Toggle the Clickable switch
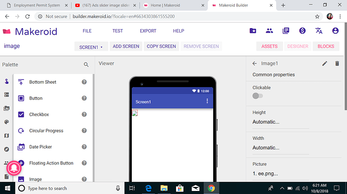 click(x=257, y=96)
